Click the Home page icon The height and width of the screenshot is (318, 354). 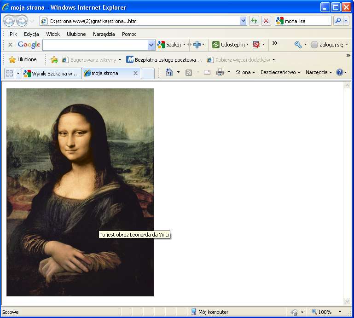[x=169, y=72]
